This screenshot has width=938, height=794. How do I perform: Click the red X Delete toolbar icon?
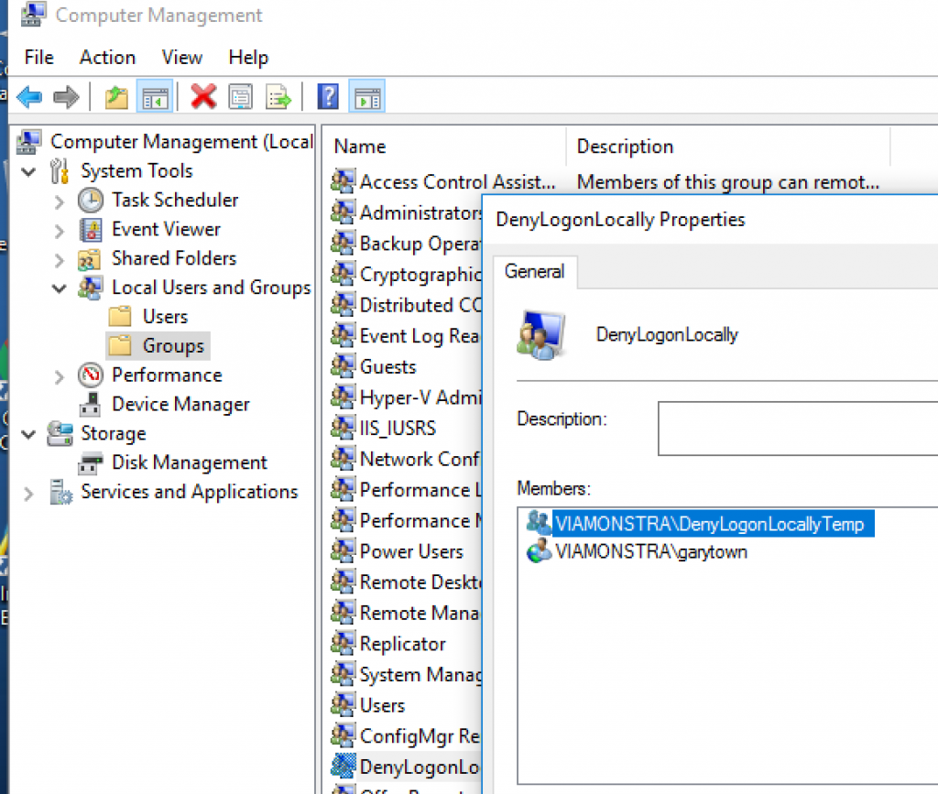pyautogui.click(x=203, y=96)
